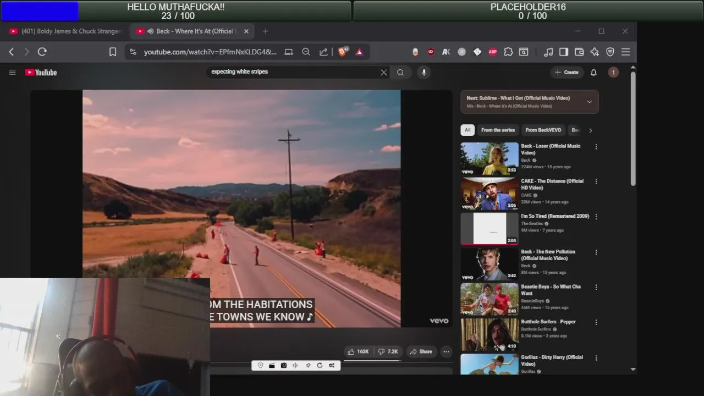
Task: Open the browser hamburger main menu
Action: pyautogui.click(x=625, y=52)
